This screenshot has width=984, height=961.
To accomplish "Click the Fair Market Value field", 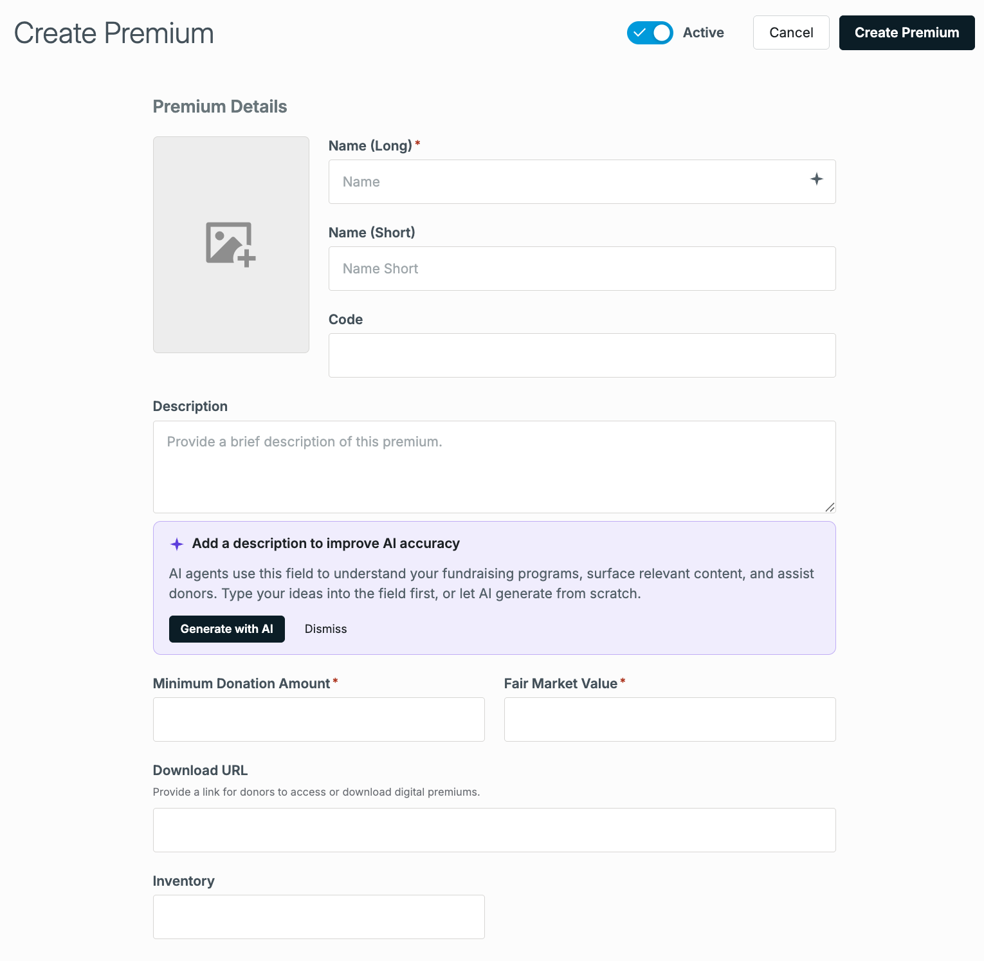I will point(670,720).
